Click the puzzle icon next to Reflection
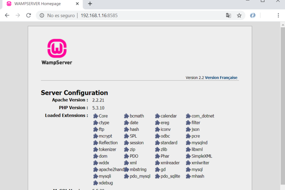The height and width of the screenshot is (190, 285). (x=95, y=143)
